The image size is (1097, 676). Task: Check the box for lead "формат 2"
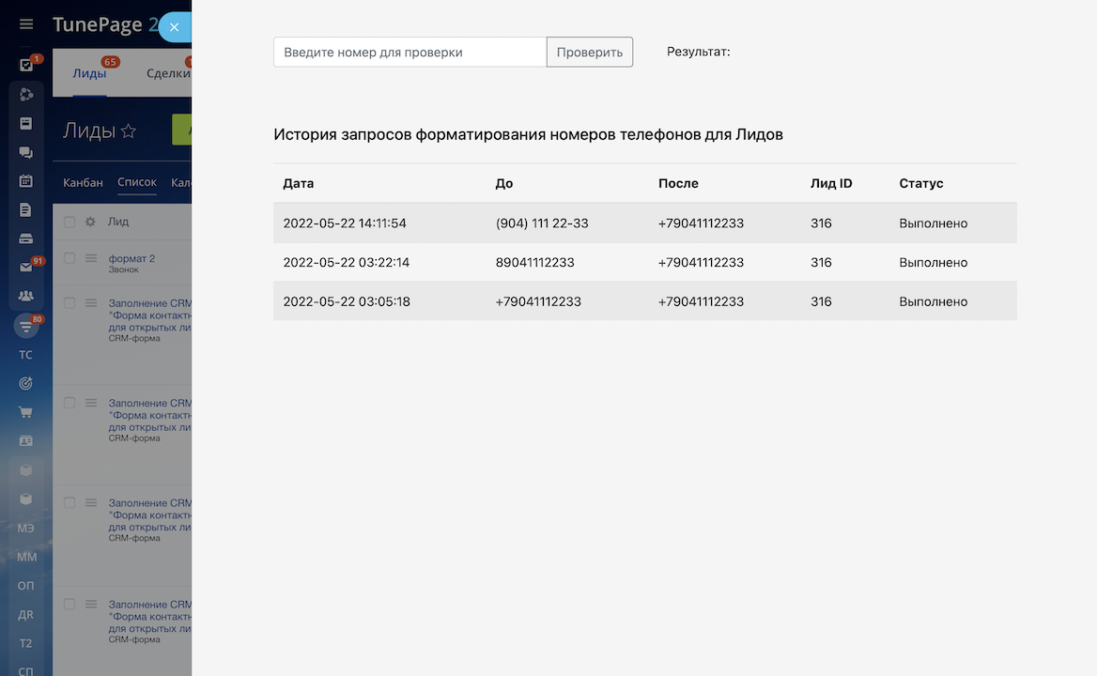(70, 258)
